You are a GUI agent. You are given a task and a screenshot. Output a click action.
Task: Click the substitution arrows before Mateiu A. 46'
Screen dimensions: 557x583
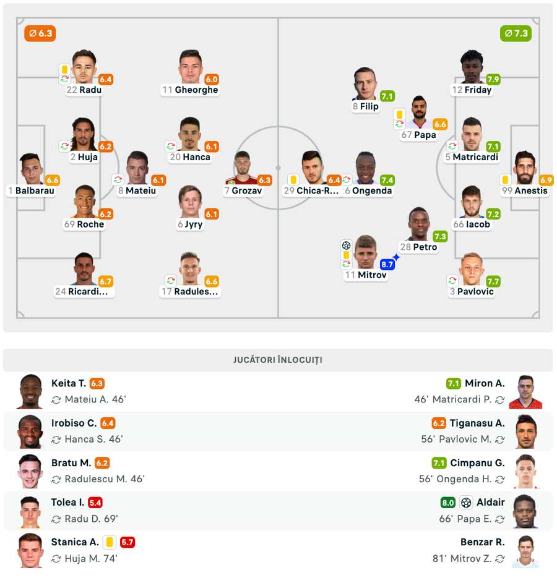click(56, 400)
